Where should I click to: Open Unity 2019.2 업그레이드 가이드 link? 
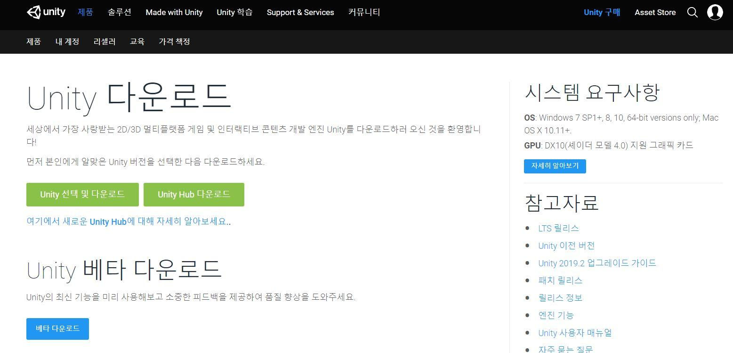point(597,263)
